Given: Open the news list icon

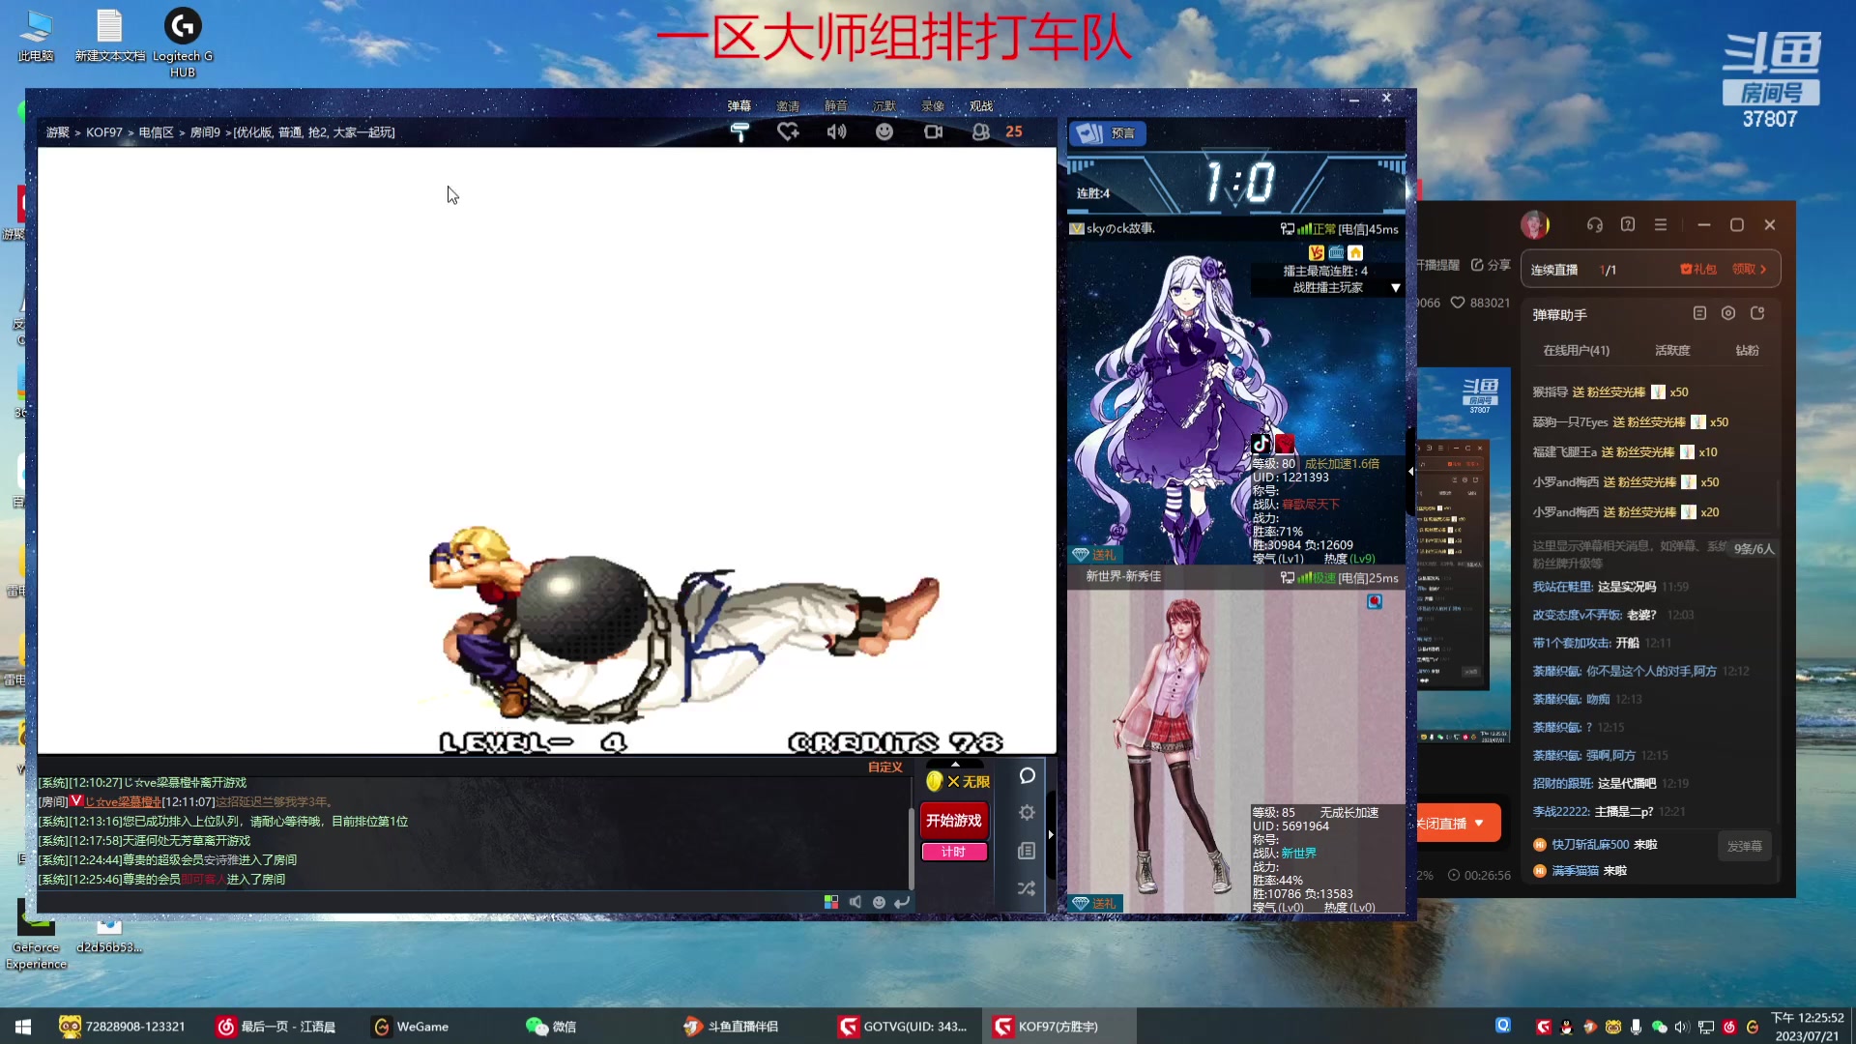Looking at the screenshot, I should coord(1027,851).
